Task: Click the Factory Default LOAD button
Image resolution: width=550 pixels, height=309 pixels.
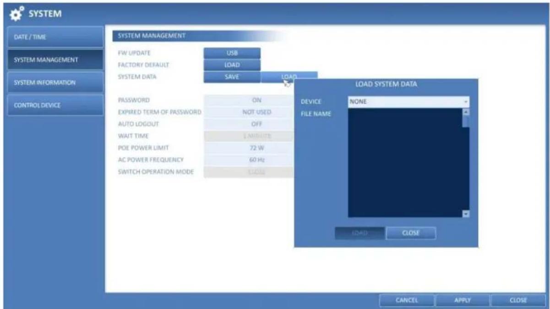Action: [232, 65]
